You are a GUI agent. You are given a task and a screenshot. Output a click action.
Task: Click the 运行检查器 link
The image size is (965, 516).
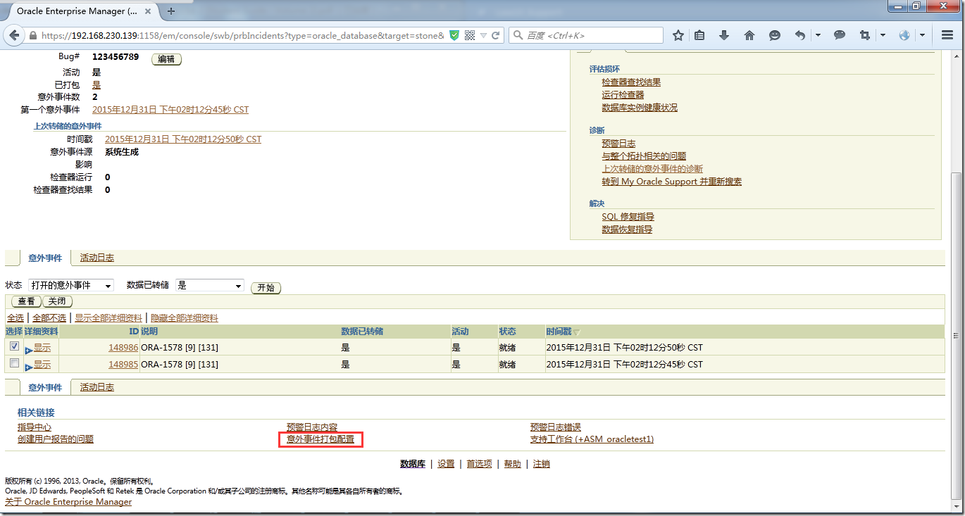623,95
